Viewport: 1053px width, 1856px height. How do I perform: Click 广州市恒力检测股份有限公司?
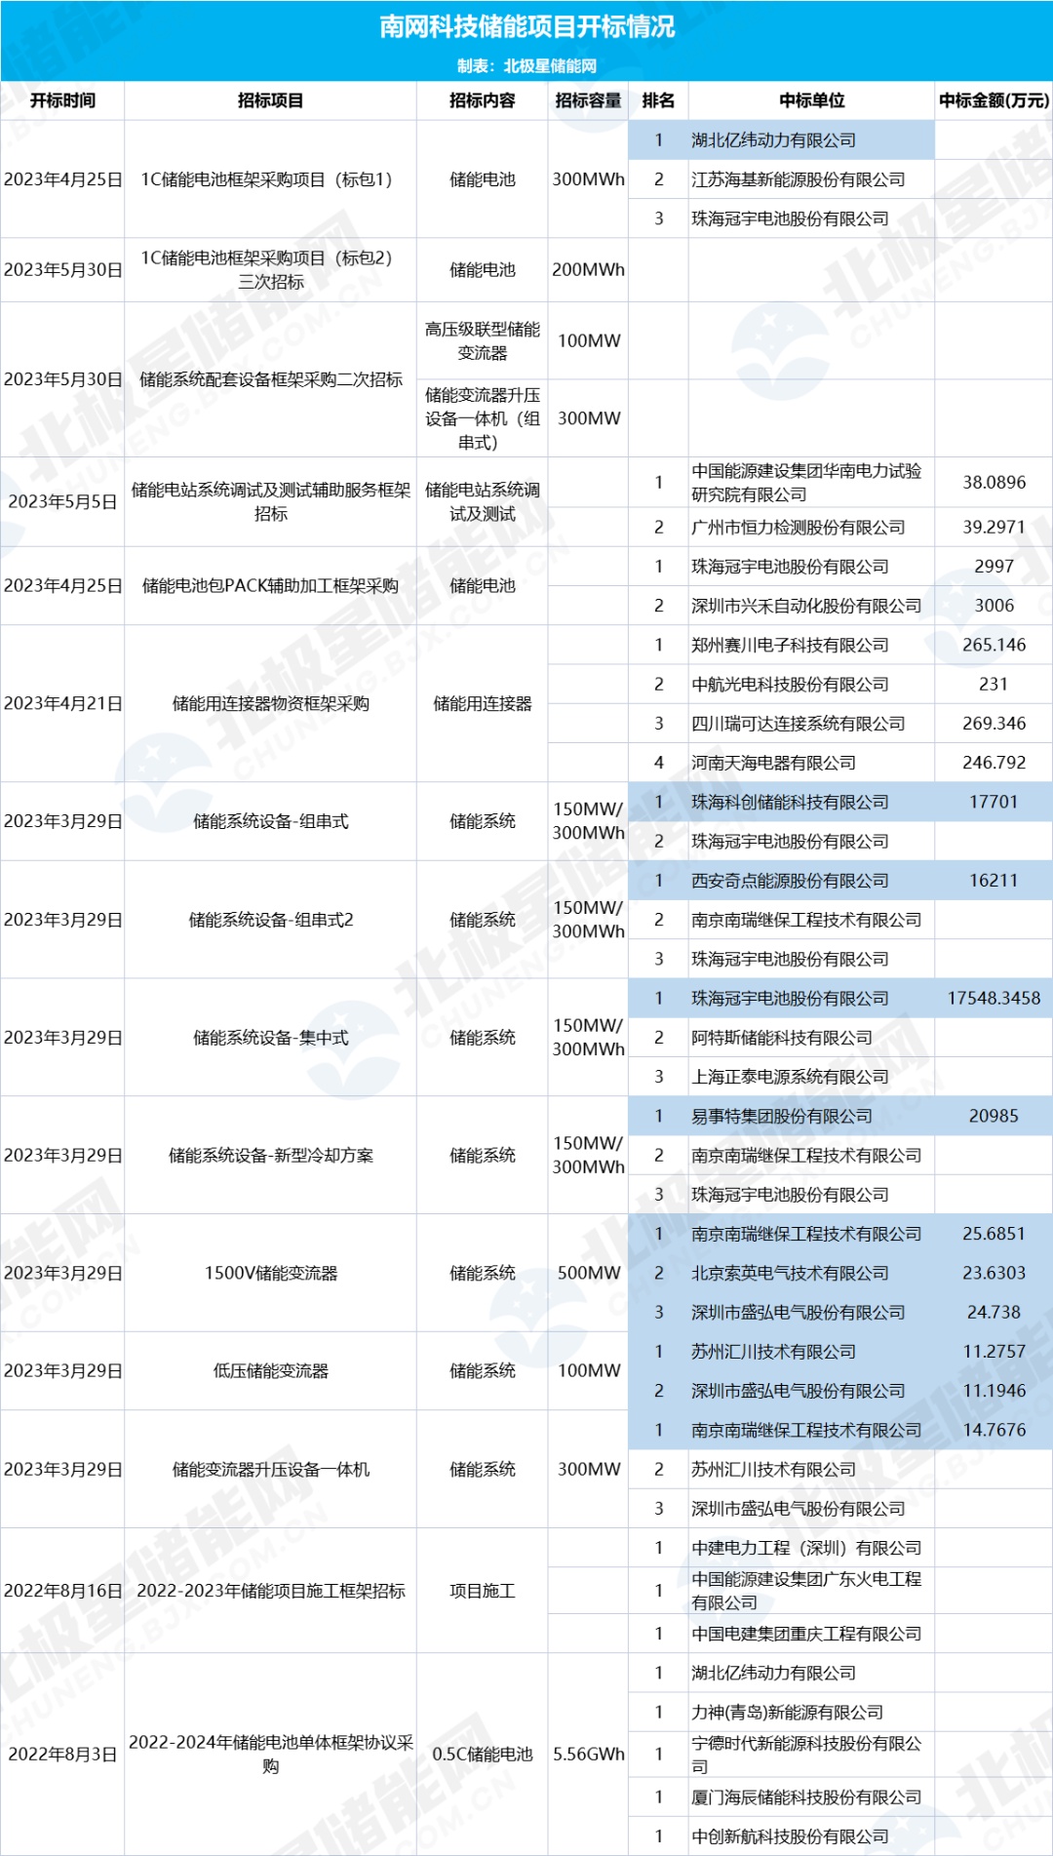(798, 528)
